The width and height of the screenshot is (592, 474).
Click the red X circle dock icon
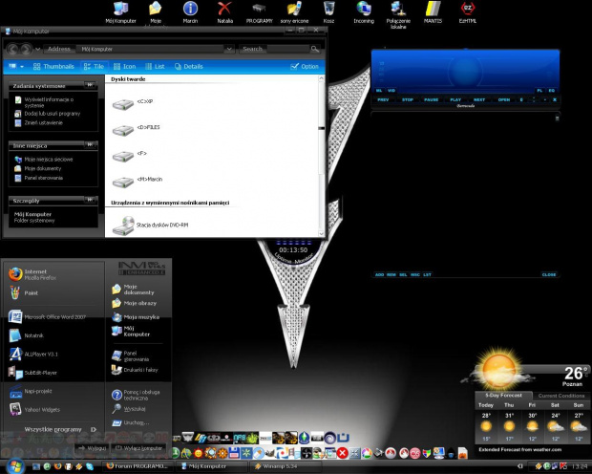tap(343, 453)
